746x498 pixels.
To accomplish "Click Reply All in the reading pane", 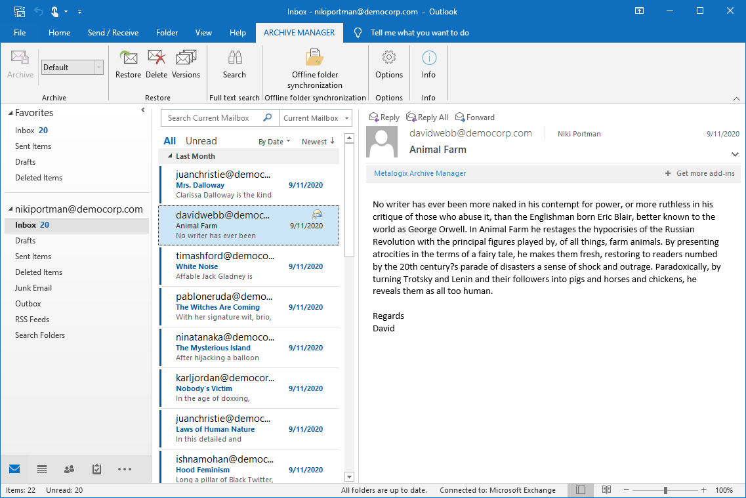I will point(427,117).
